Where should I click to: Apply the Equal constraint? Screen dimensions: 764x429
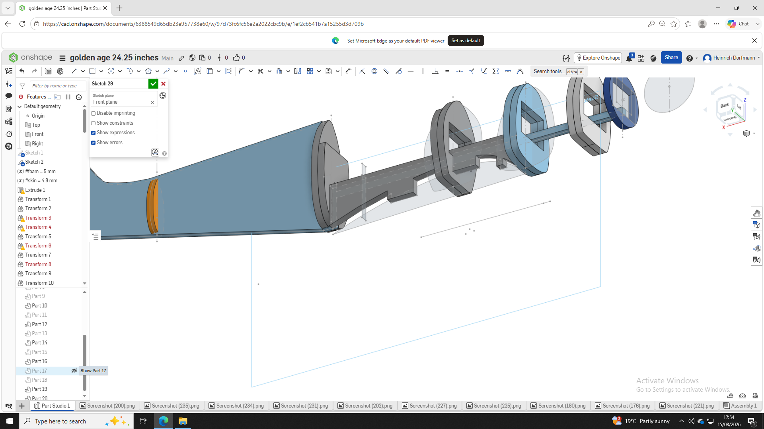click(447, 71)
